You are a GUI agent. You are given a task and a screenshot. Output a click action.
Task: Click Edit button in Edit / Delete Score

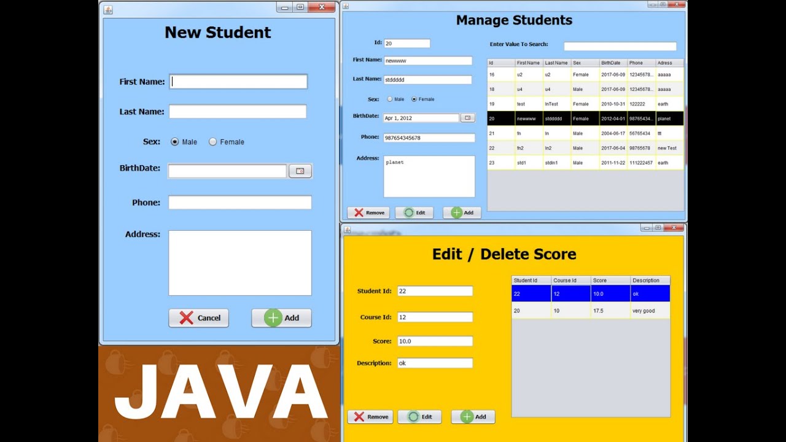419,417
